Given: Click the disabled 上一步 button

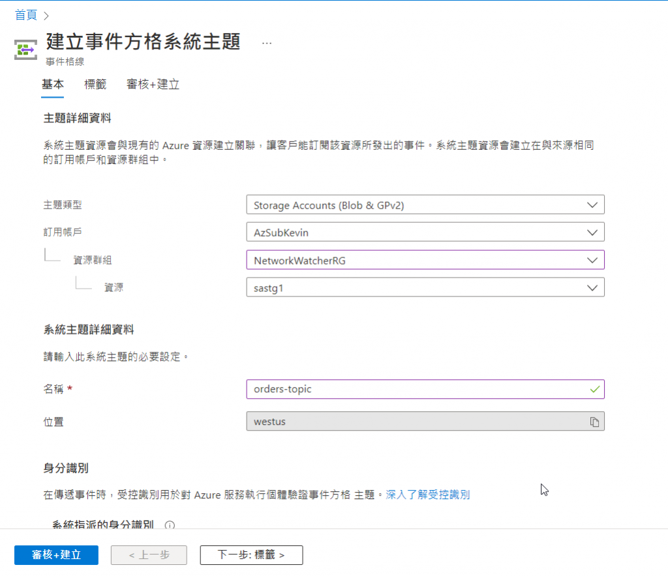Looking at the screenshot, I should 149,555.
